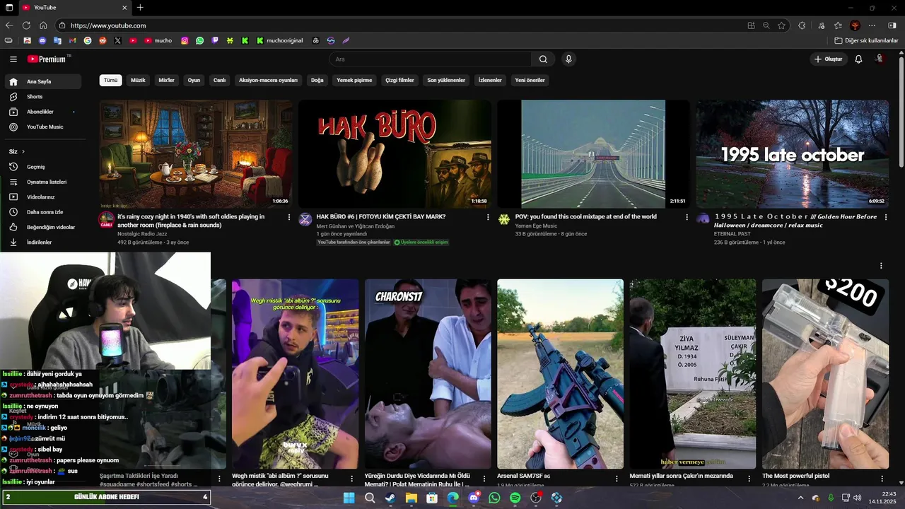Open options for Arsenal SAM7SF short
Screen dimensions: 905x509
coord(617,479)
